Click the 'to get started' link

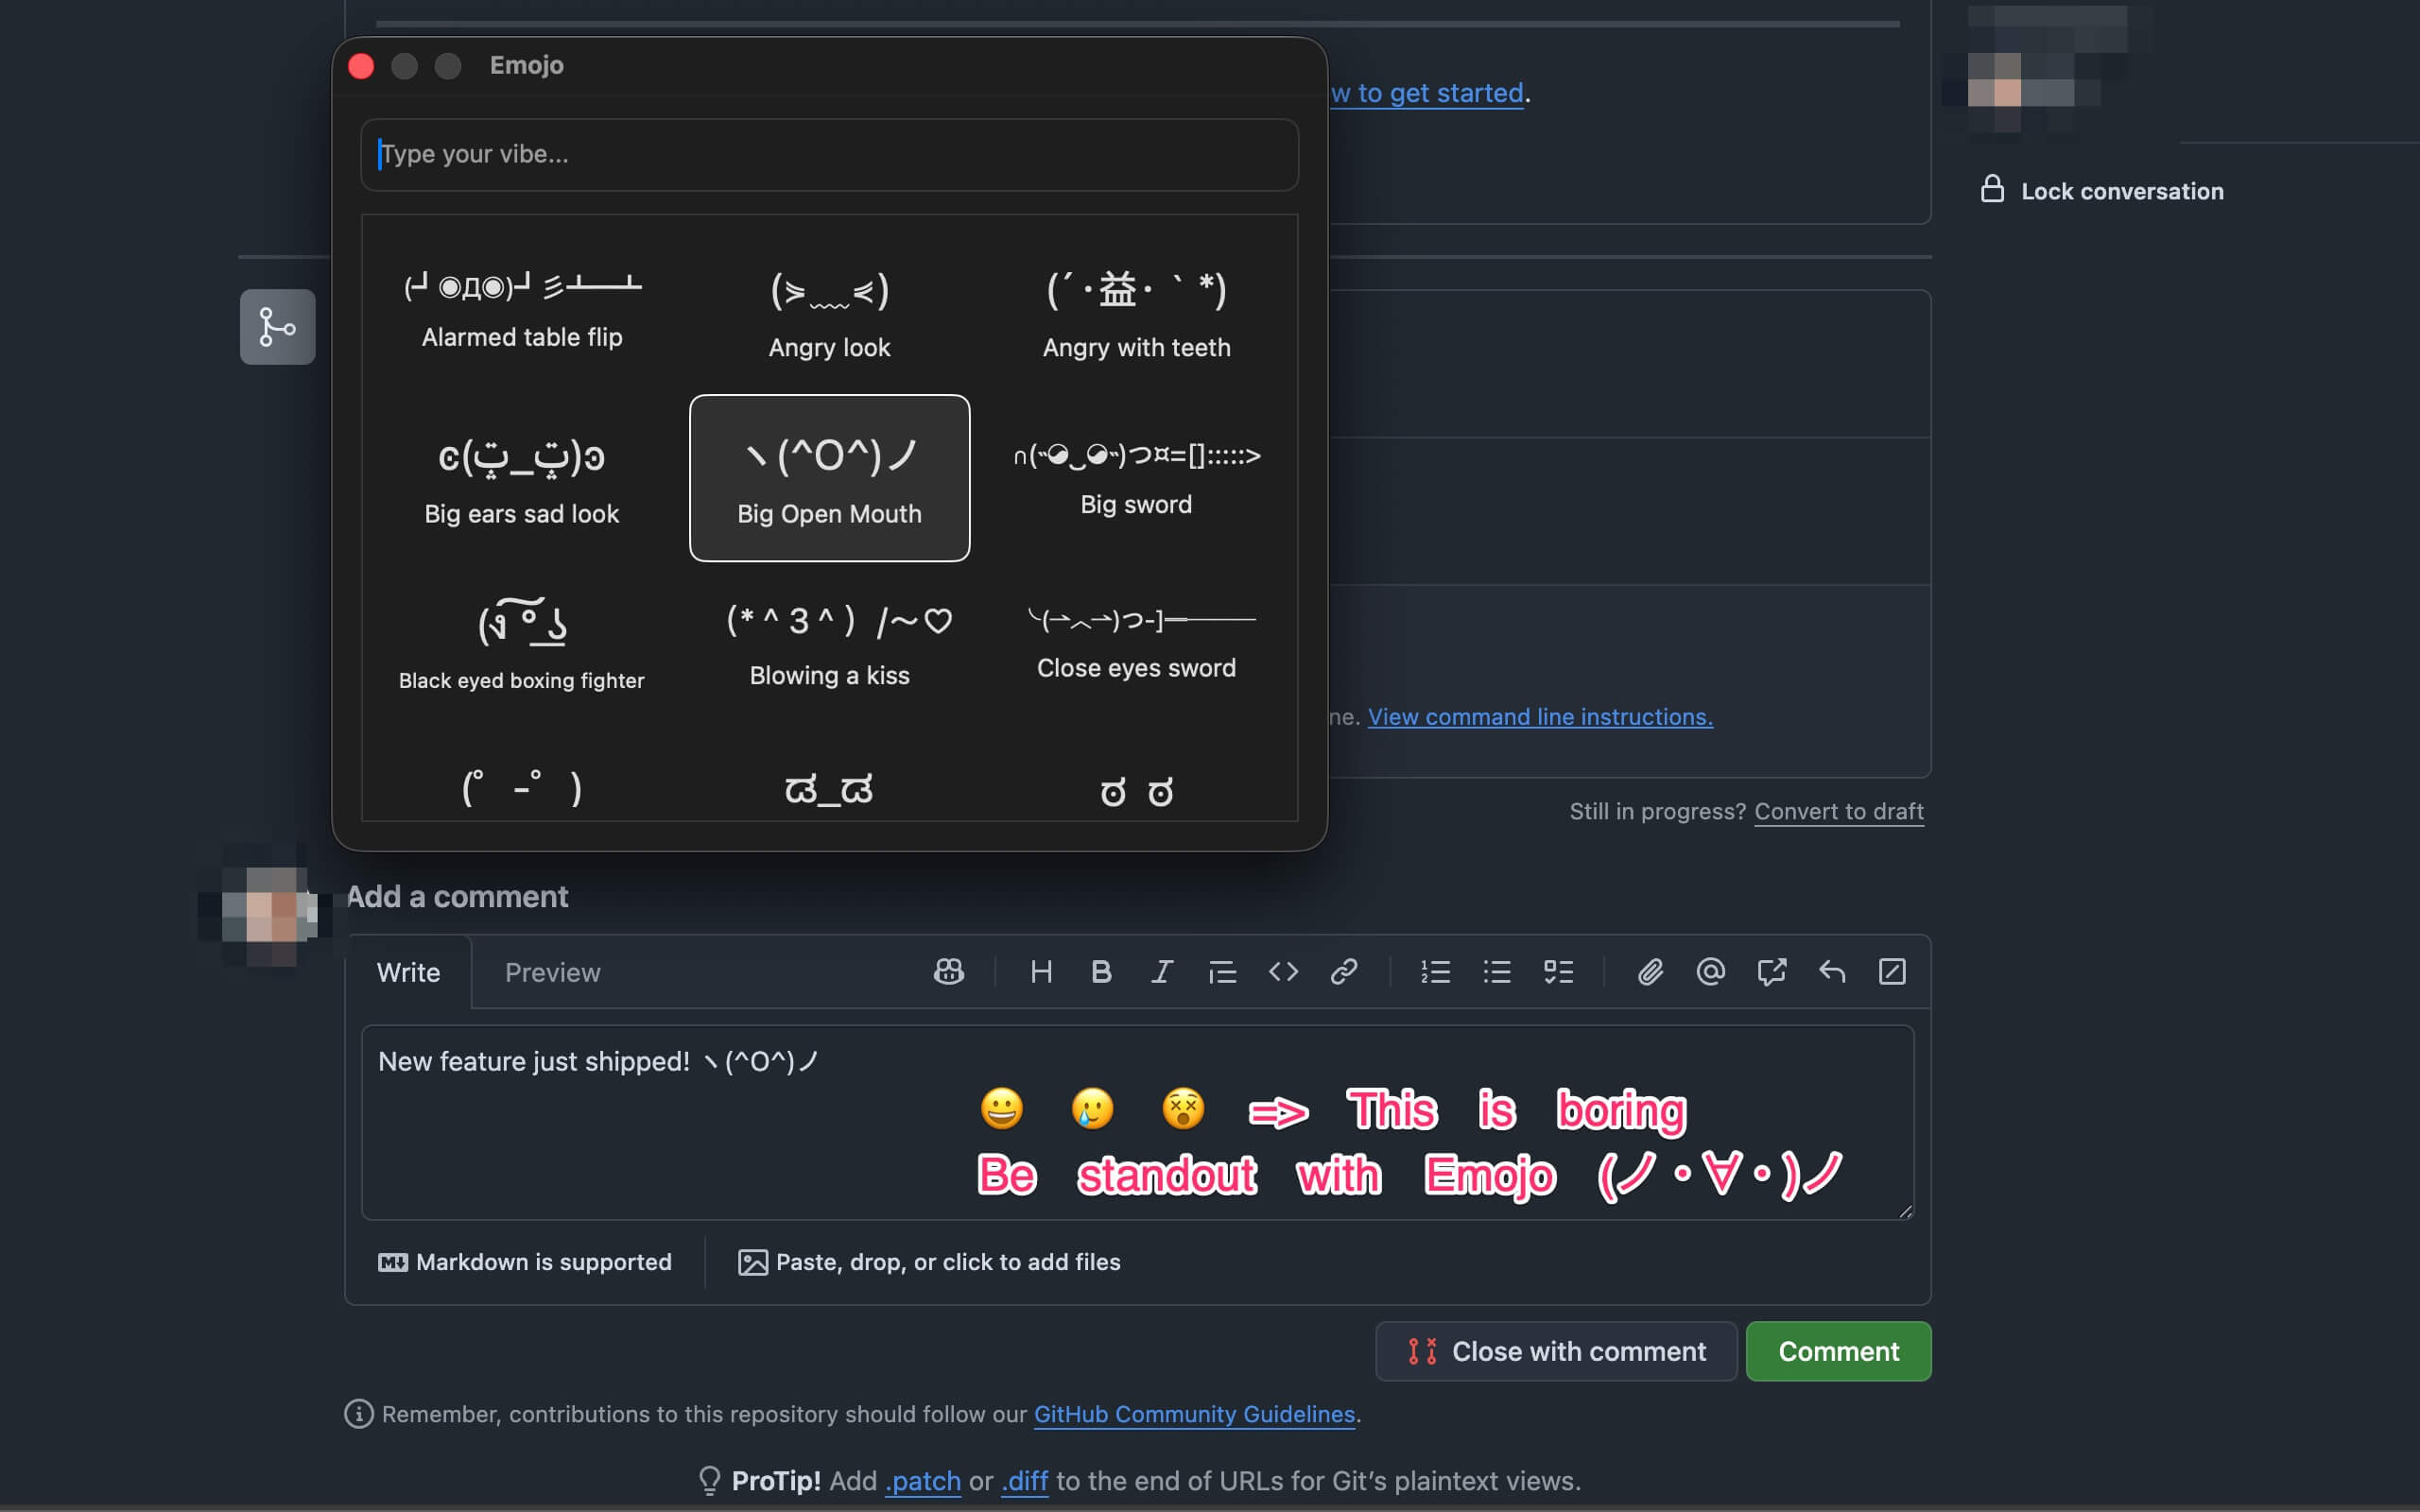[x=1427, y=93]
